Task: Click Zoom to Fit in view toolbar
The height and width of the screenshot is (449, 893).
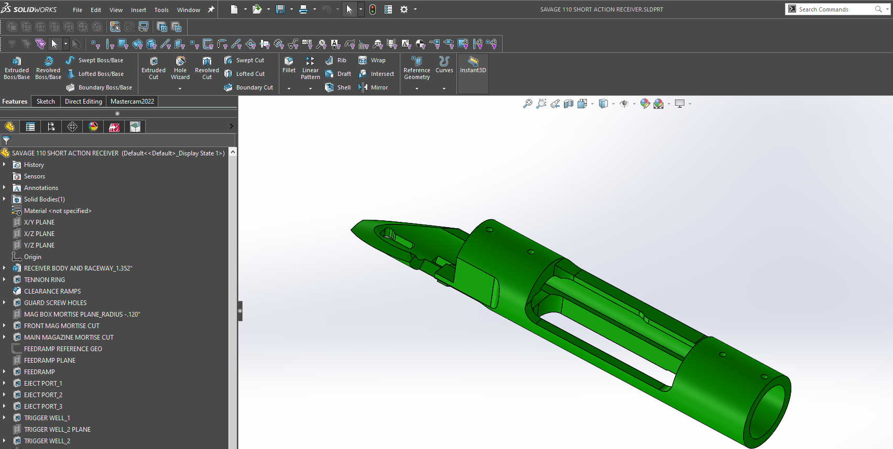Action: point(528,104)
